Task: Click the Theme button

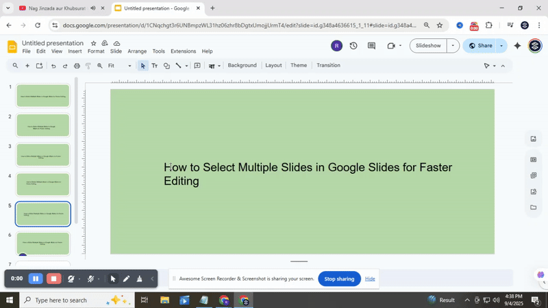Action: pos(299,65)
